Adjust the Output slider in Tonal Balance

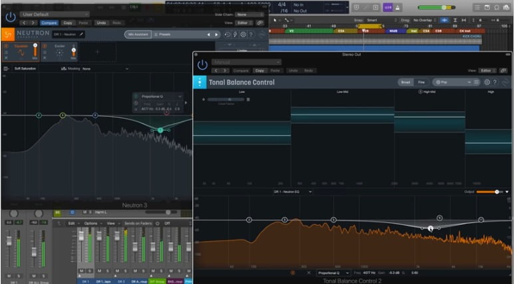pos(489,192)
